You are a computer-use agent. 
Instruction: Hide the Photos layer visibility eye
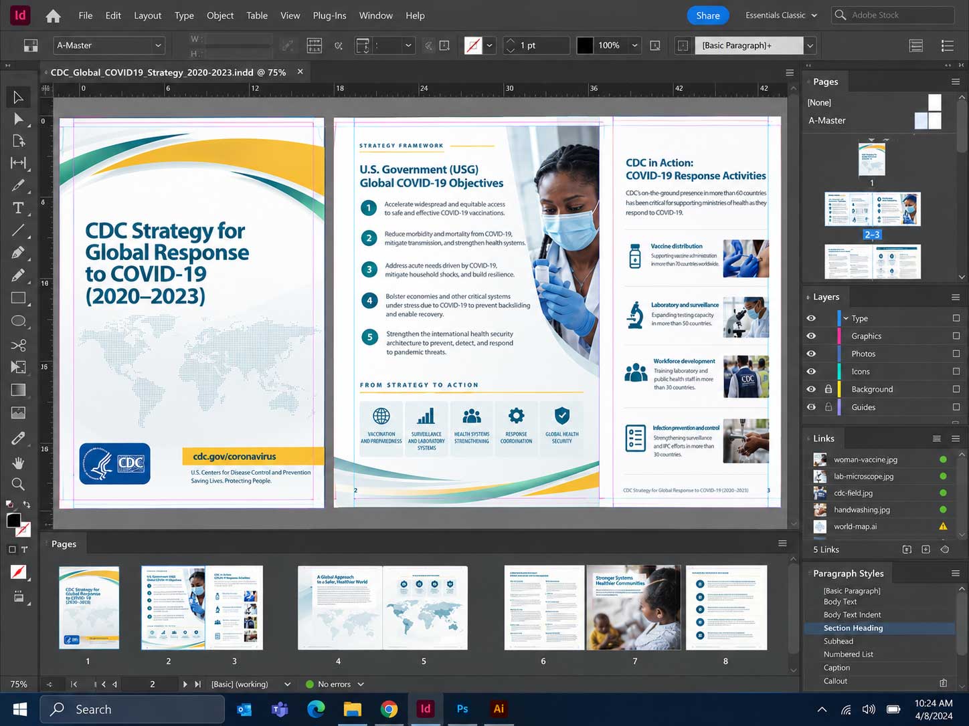click(x=811, y=354)
